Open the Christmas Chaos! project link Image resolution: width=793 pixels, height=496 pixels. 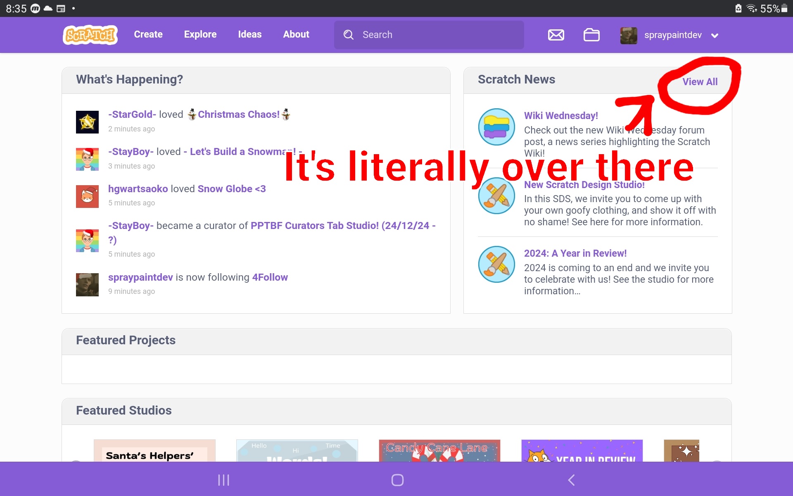(239, 114)
